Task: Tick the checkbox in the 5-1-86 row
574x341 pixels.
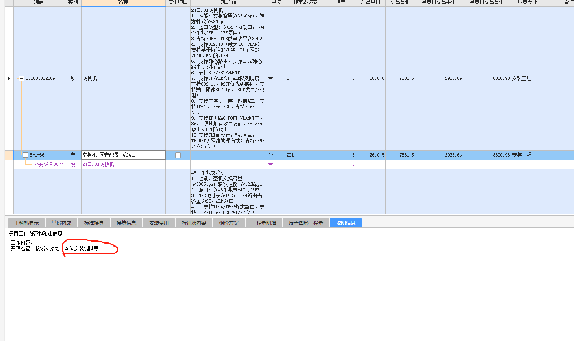Action: 178,155
